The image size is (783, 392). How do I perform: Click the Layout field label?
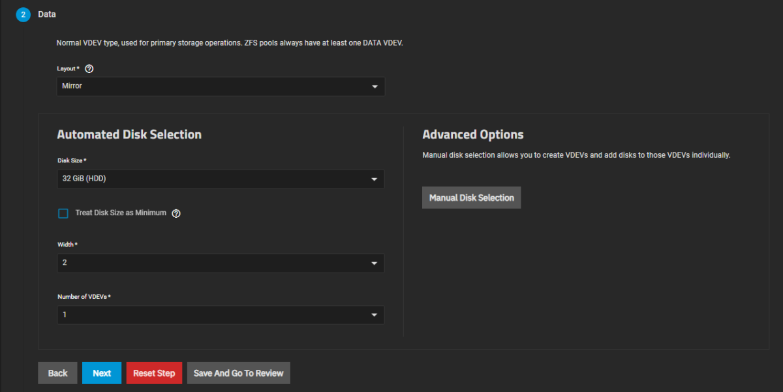68,68
